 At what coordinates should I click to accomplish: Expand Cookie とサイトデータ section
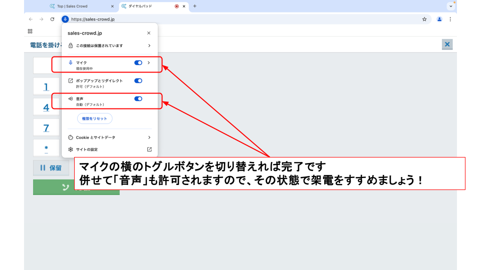coord(149,137)
